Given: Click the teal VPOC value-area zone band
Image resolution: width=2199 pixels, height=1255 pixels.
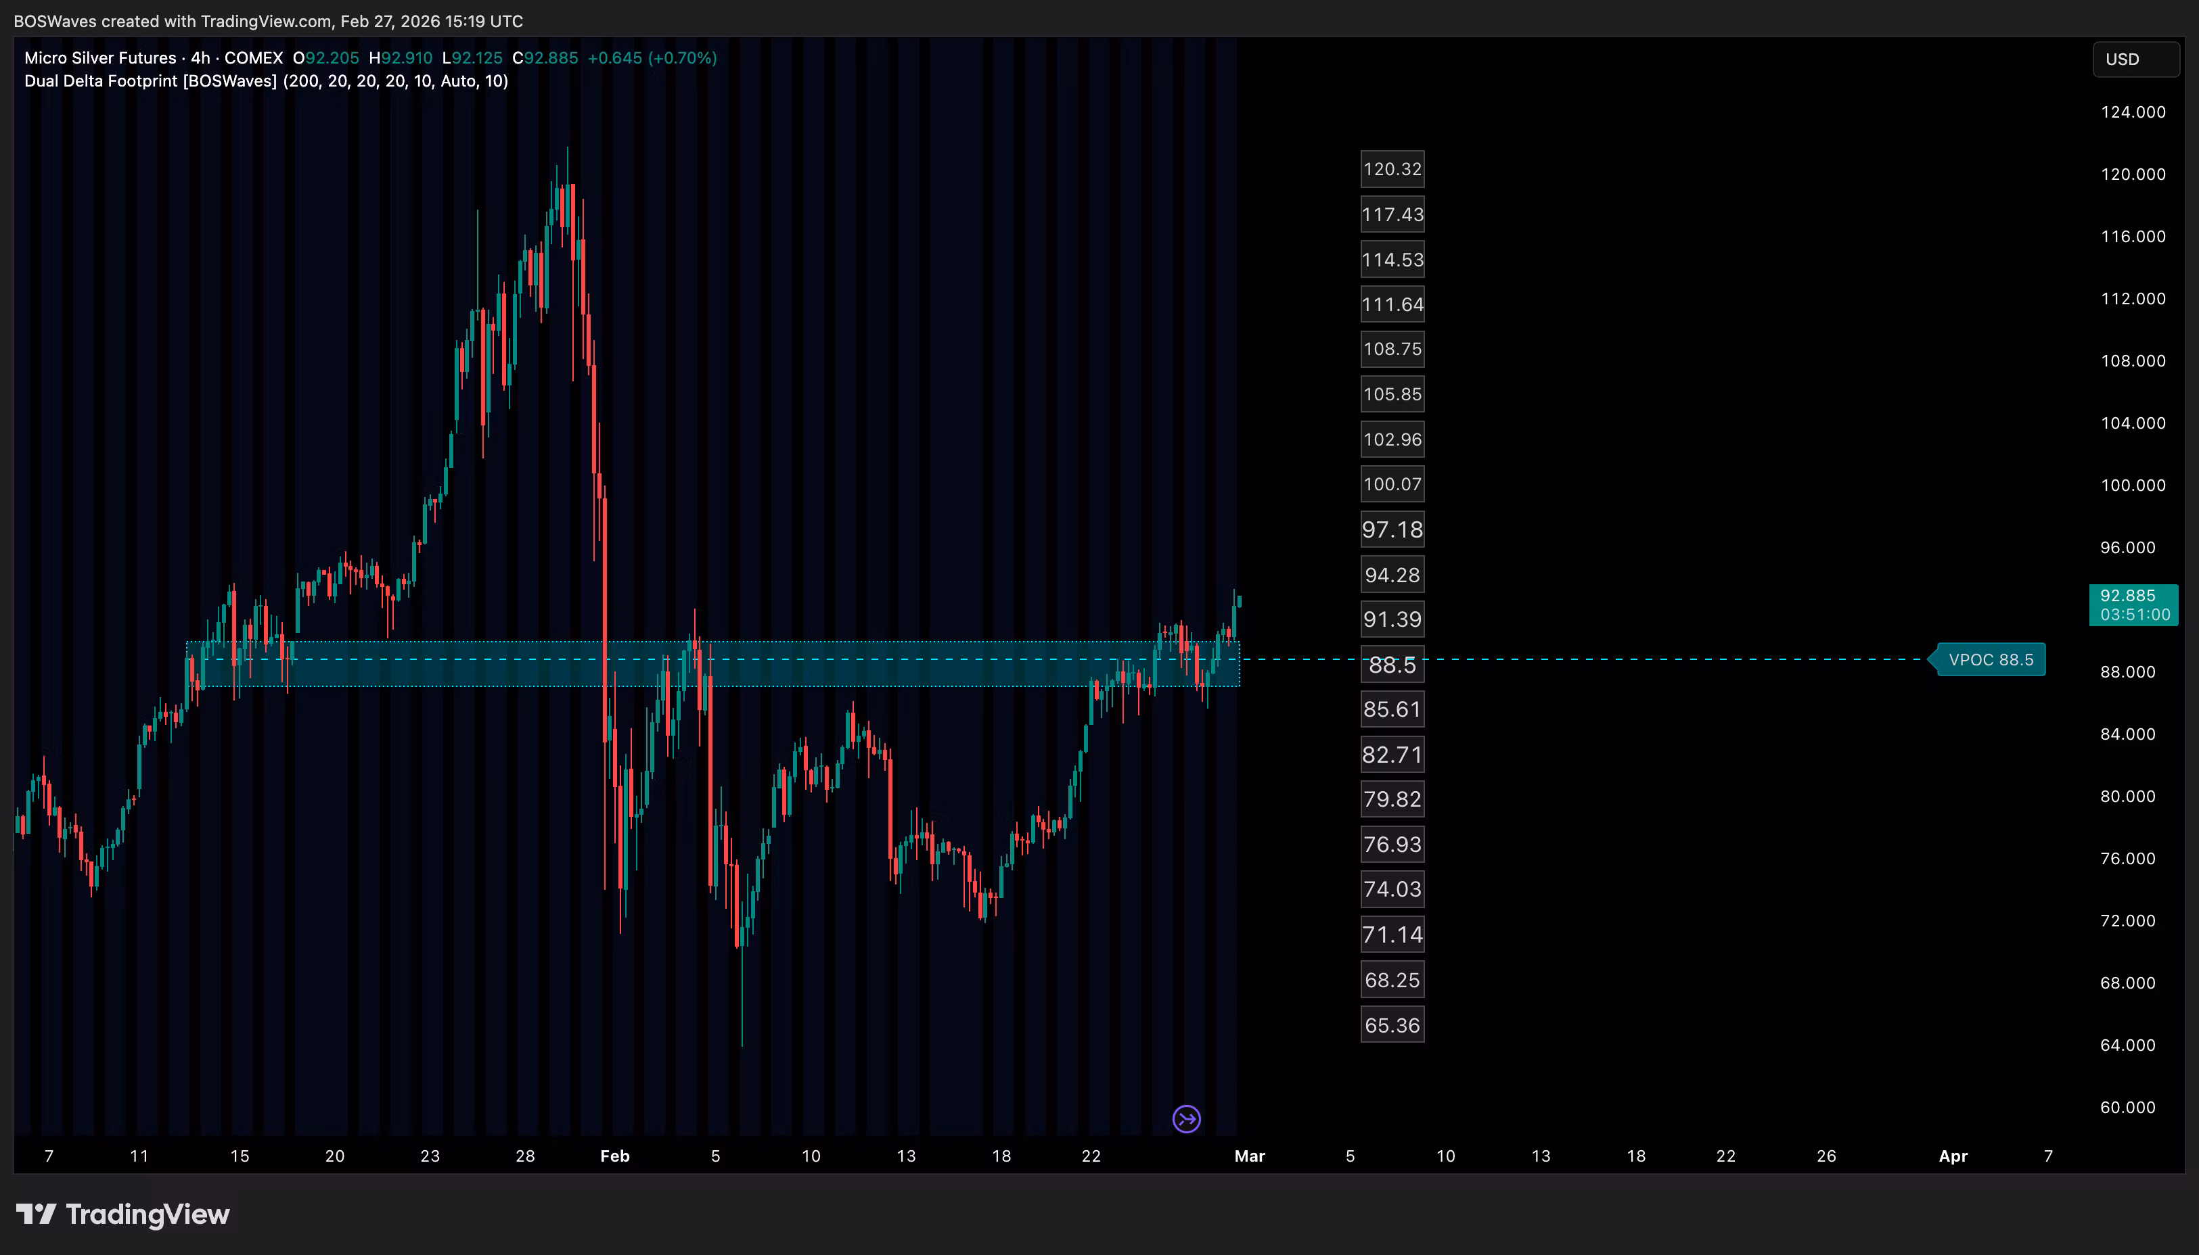Looking at the screenshot, I should pos(863,675).
